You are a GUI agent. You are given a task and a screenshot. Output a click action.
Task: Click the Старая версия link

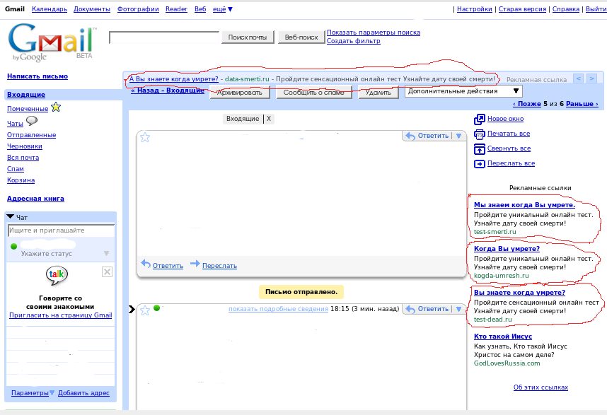pyautogui.click(x=522, y=9)
